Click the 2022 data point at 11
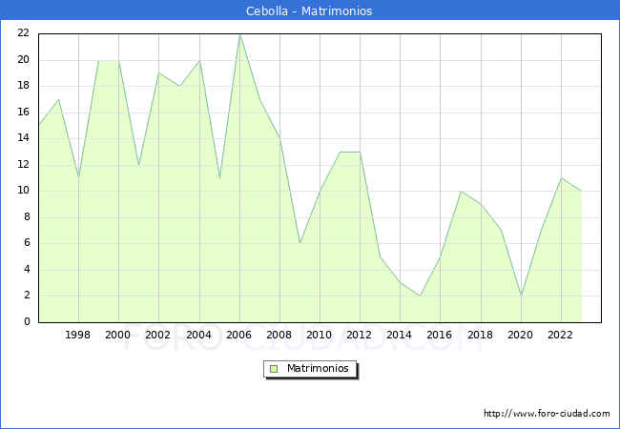The width and height of the screenshot is (620, 429). pyautogui.click(x=561, y=178)
